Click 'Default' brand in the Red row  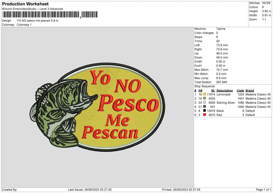[250, 115]
